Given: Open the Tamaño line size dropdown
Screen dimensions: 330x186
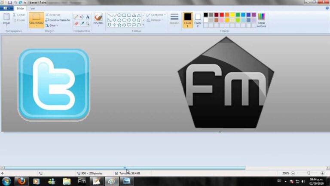Looking at the screenshot, I should 174,20.
